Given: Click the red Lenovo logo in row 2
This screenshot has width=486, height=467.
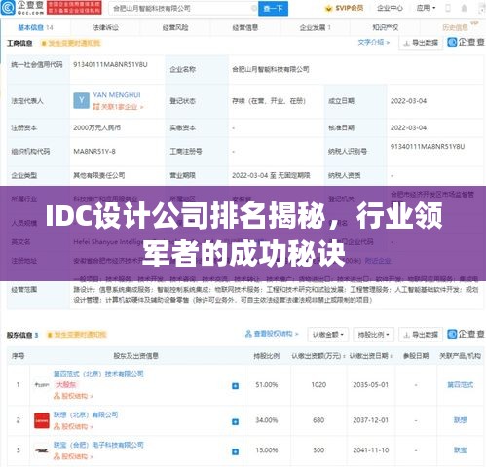Looking at the screenshot, I should click(42, 420).
